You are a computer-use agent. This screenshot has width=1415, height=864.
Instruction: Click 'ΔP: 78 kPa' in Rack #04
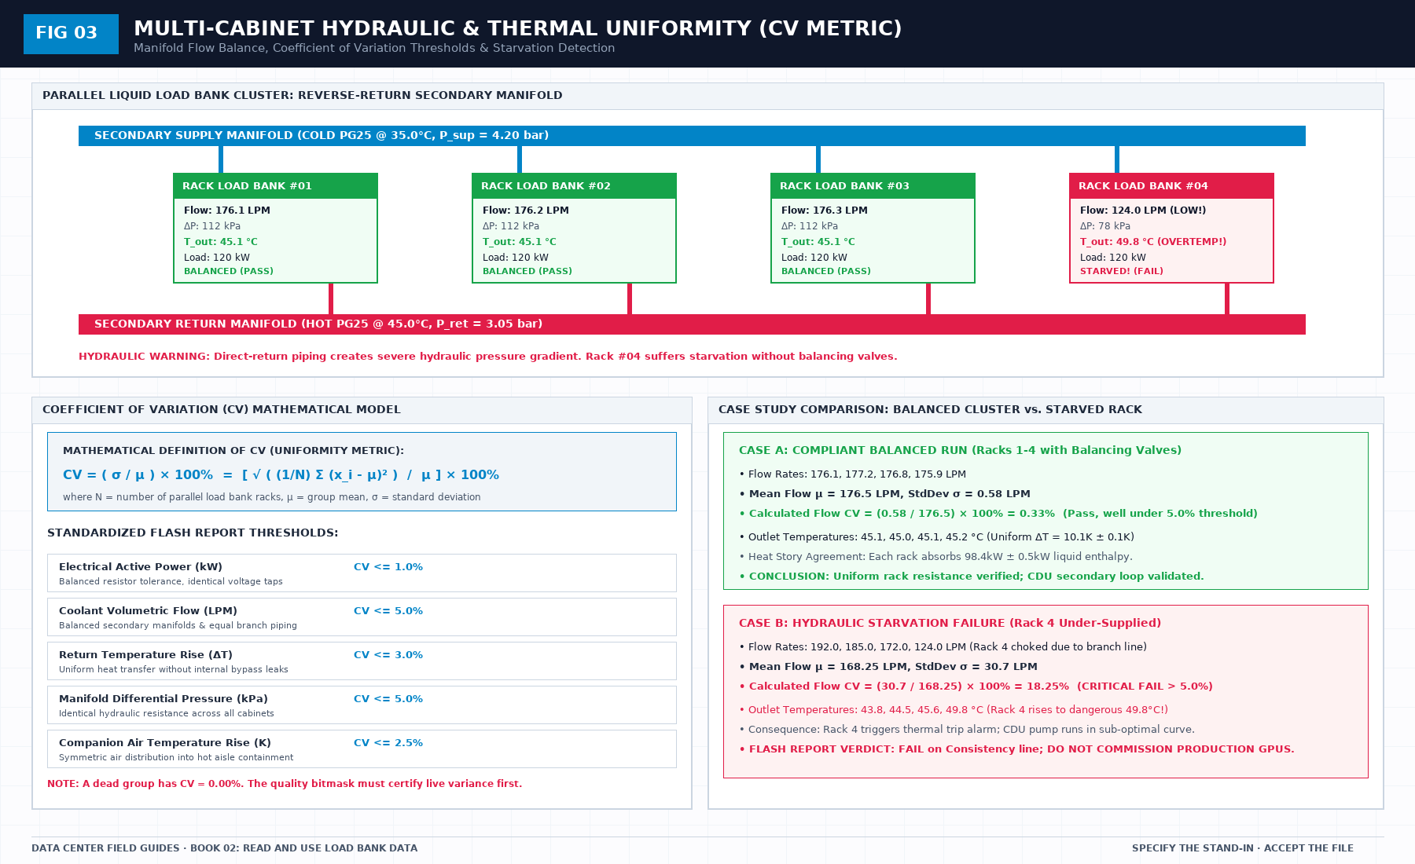point(1105,226)
